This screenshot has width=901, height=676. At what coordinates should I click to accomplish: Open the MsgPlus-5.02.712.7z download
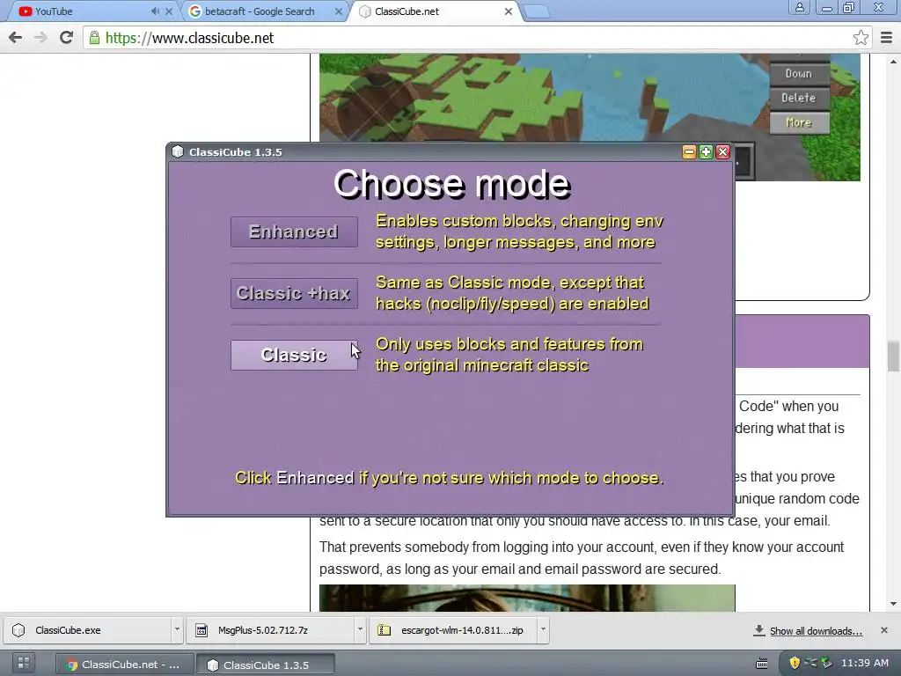click(x=270, y=630)
